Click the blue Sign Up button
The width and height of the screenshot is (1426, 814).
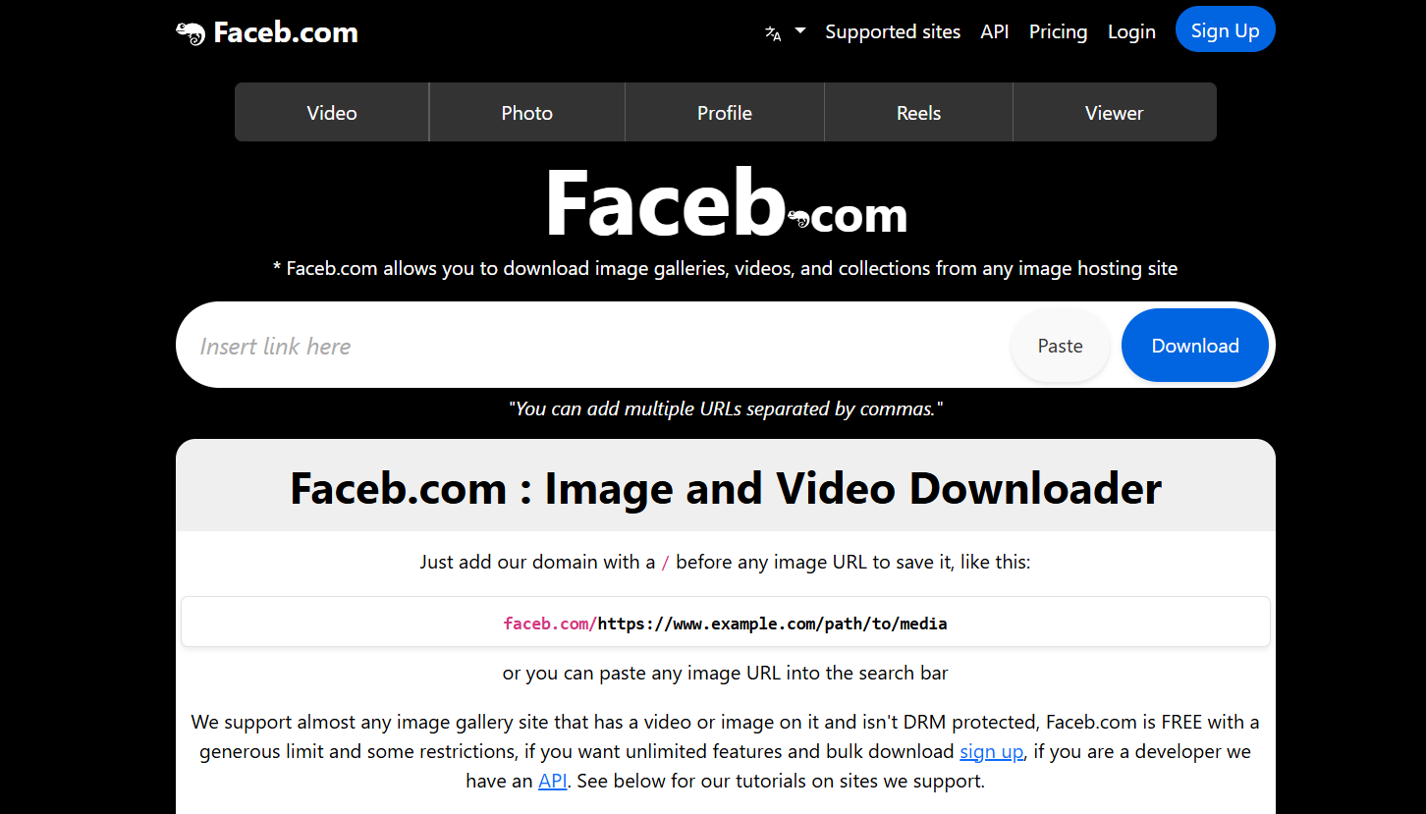coord(1225,29)
